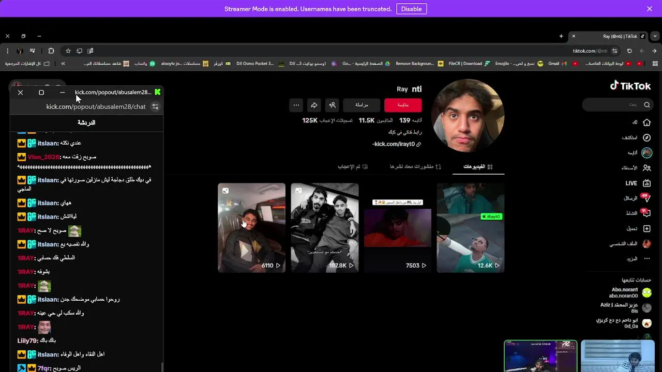Close the Ray TikTok browser tab
Image resolution: width=662 pixels, height=372 pixels.
click(x=573, y=36)
